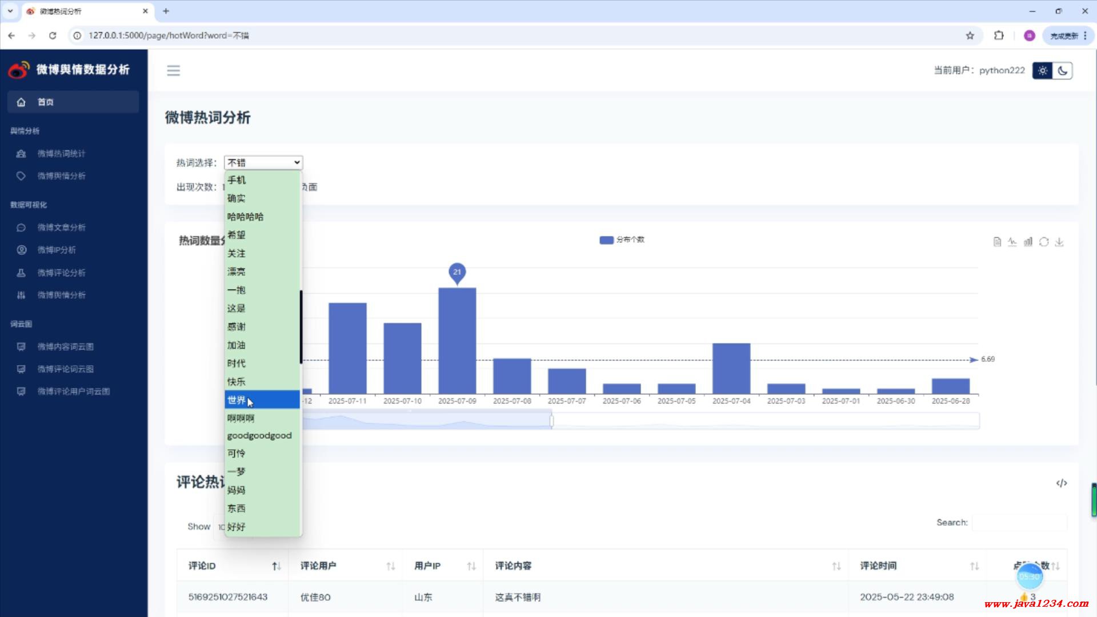Choose goodgoodgood in the dropdown list
Screen dimensions: 1097x617
[x=259, y=435]
